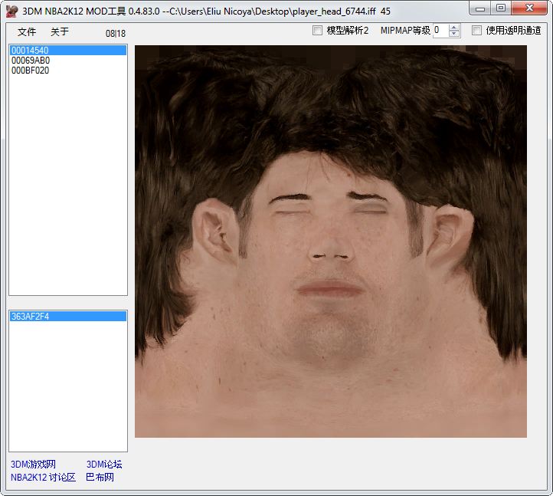Open the 3DM游戏网 link
Viewport: 553px width, 496px height.
33,465
